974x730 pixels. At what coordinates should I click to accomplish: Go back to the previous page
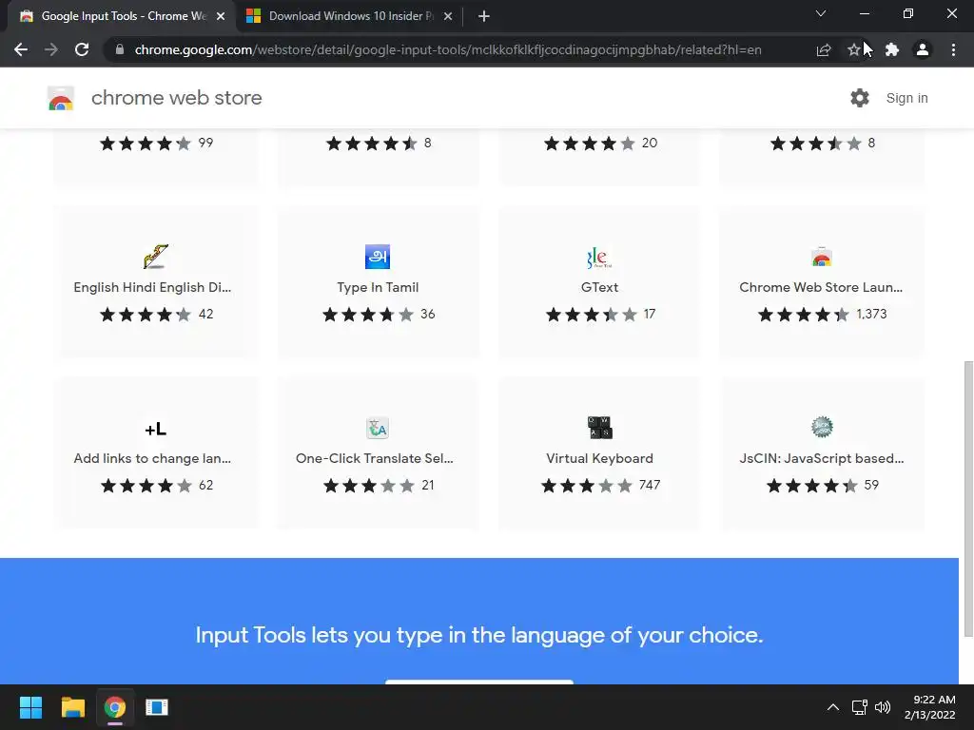click(x=21, y=49)
